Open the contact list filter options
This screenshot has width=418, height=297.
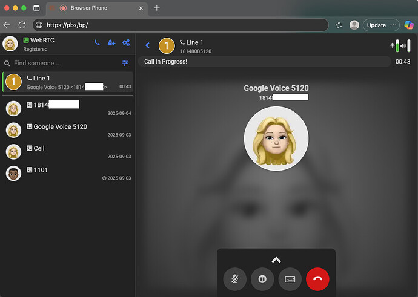(125, 63)
